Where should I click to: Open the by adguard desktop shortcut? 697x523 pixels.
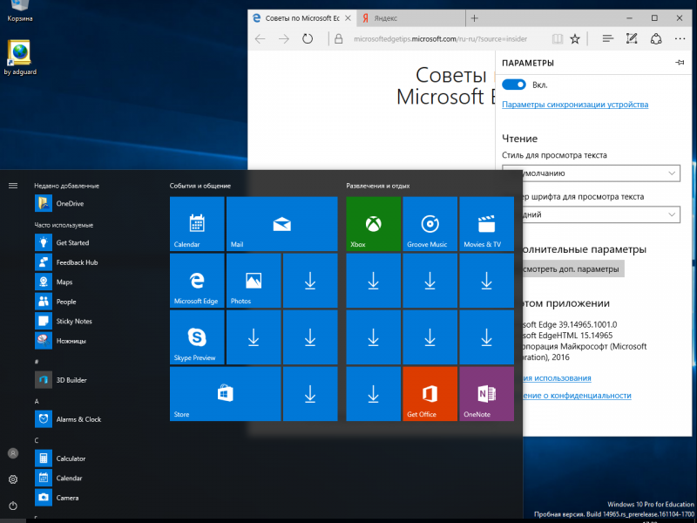(20, 58)
